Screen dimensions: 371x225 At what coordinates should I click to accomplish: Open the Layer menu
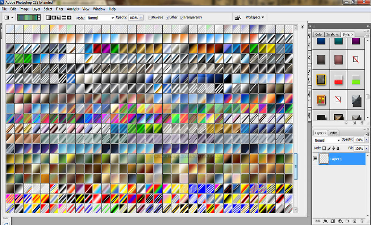coord(36,9)
